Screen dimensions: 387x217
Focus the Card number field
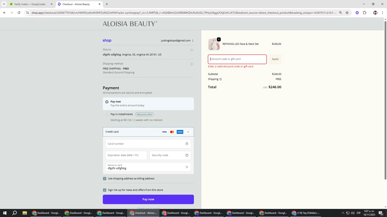click(x=148, y=144)
